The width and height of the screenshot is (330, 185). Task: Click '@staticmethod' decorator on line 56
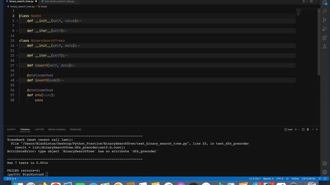click(x=40, y=90)
